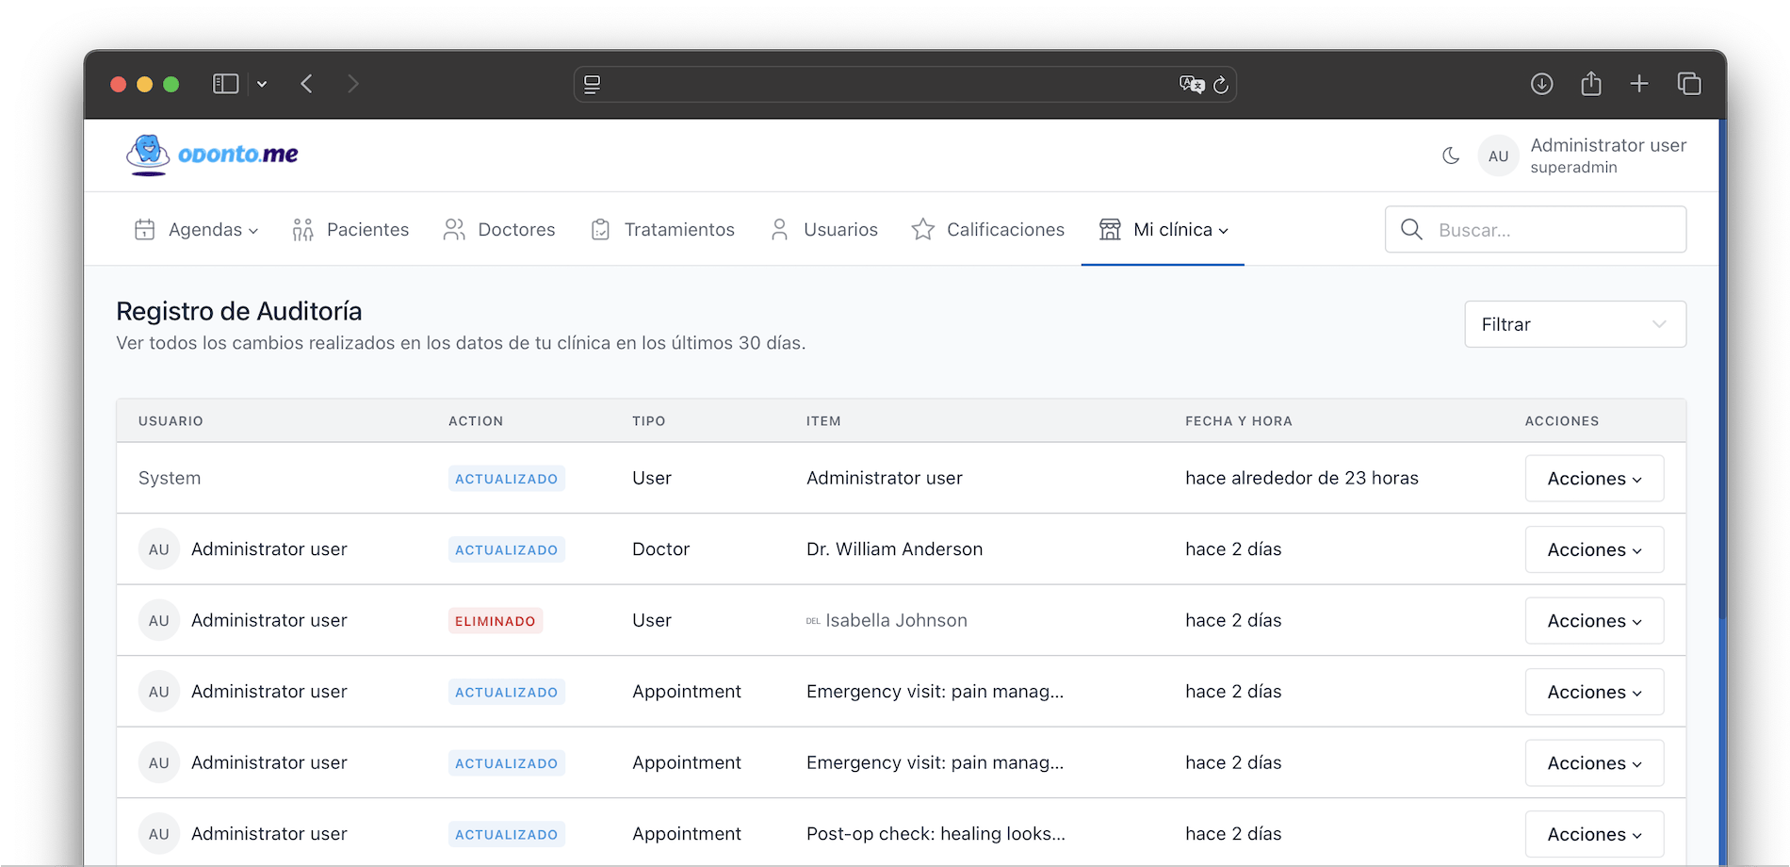1790x867 pixels.
Task: Click Doctor type cell
Action: click(661, 549)
